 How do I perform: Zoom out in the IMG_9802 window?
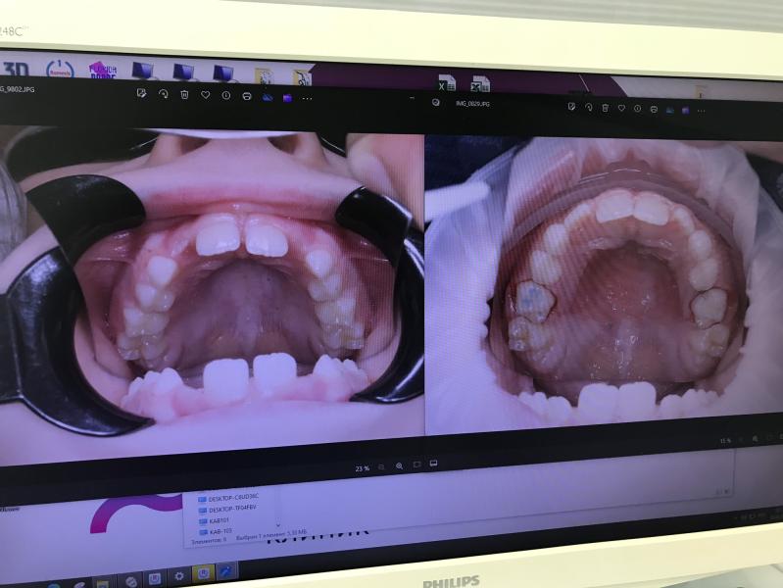[381, 467]
